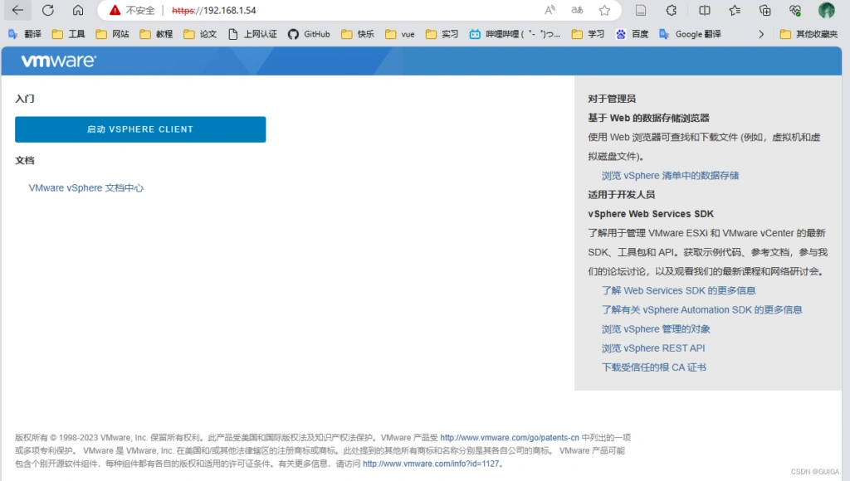Open the 实习 bookmarks folder
This screenshot has width=850, height=481.
[442, 34]
